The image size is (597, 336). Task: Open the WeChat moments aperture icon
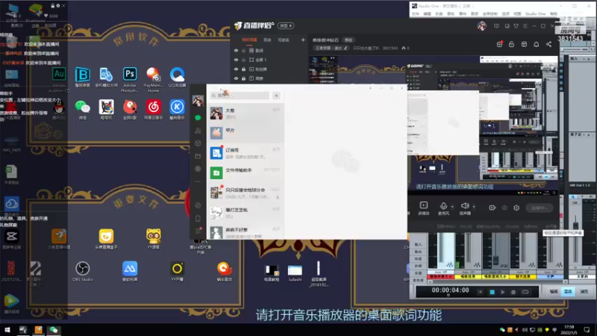click(x=198, y=169)
